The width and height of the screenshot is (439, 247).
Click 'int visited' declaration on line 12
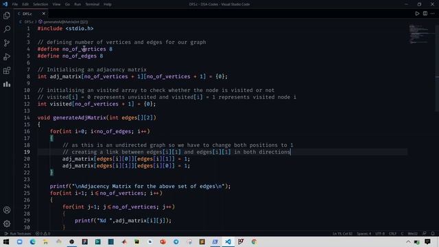click(x=97, y=104)
